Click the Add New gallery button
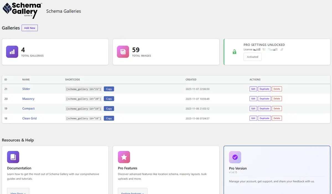The height and width of the screenshot is (194, 332). click(x=30, y=28)
